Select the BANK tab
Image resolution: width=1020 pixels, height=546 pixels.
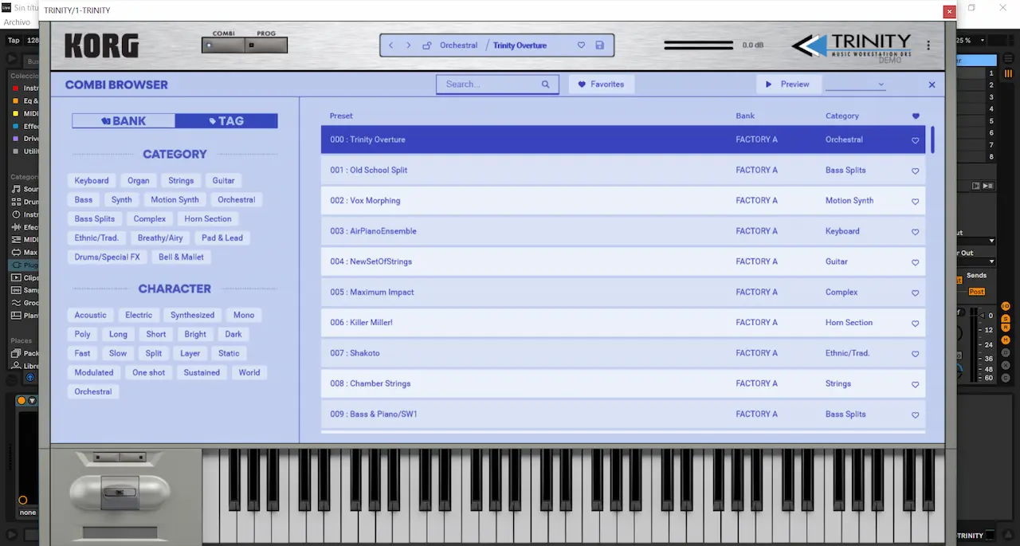124,121
